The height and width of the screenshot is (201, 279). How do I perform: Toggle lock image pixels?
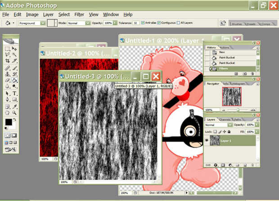[x=220, y=132]
